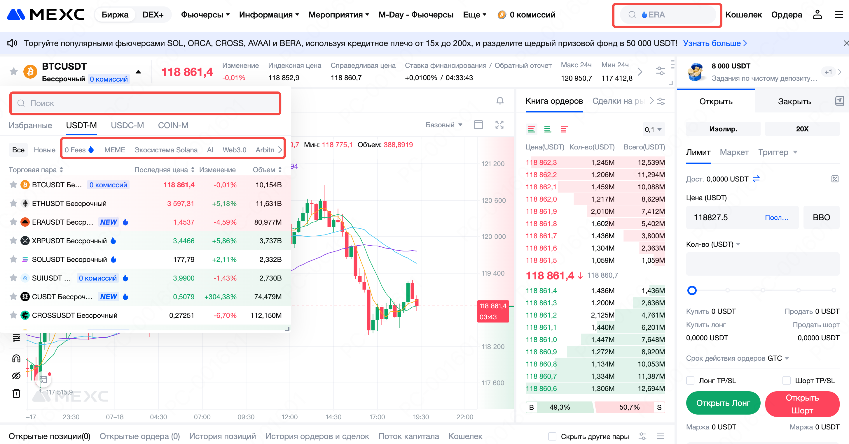
Task: Click the trash delete drawings icon
Action: tap(16, 393)
